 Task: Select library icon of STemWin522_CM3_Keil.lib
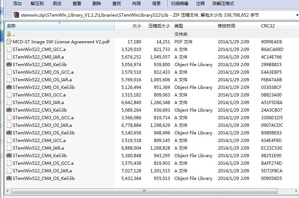[x=9, y=110]
